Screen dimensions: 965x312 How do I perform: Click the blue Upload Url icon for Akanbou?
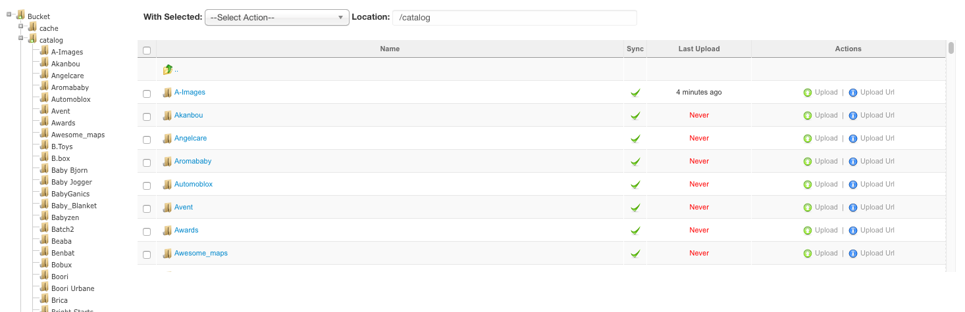click(x=853, y=116)
